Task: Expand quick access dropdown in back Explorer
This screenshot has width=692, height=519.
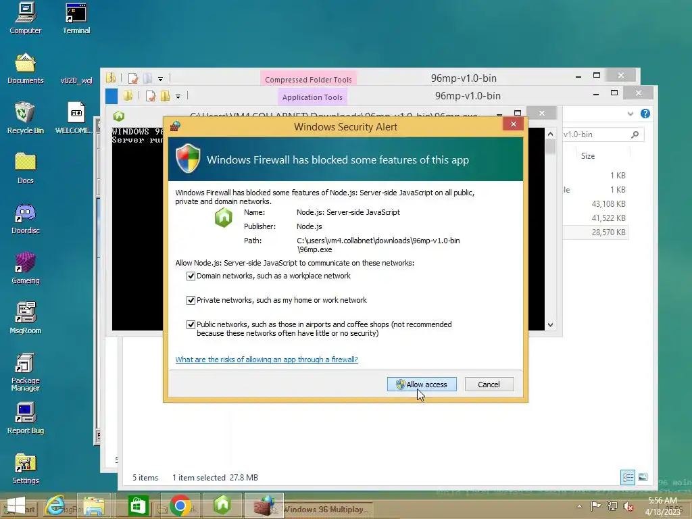Action: [x=160, y=79]
